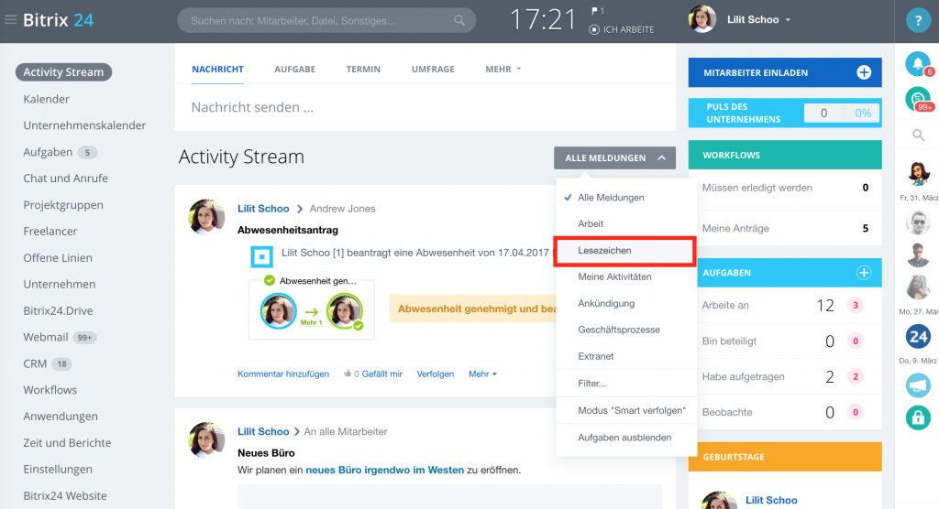The width and height of the screenshot is (939, 509).
Task: Add a task with the Aufgaben plus icon
Action: (864, 273)
